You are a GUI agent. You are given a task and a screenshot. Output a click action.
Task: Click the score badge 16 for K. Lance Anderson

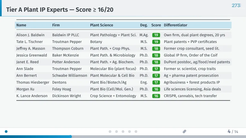click(x=156, y=96)
